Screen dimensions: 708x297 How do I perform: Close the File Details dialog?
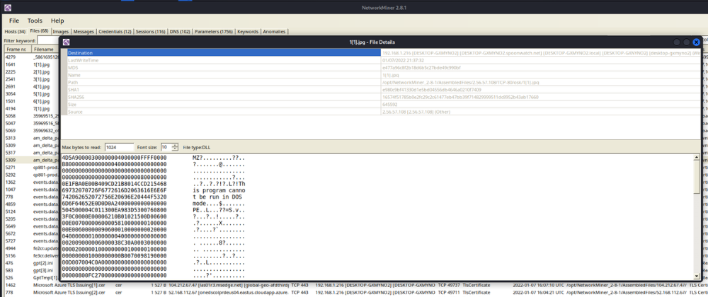pyautogui.click(x=696, y=42)
